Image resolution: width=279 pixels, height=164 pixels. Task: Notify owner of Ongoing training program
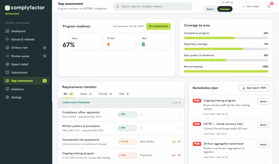click(263, 101)
